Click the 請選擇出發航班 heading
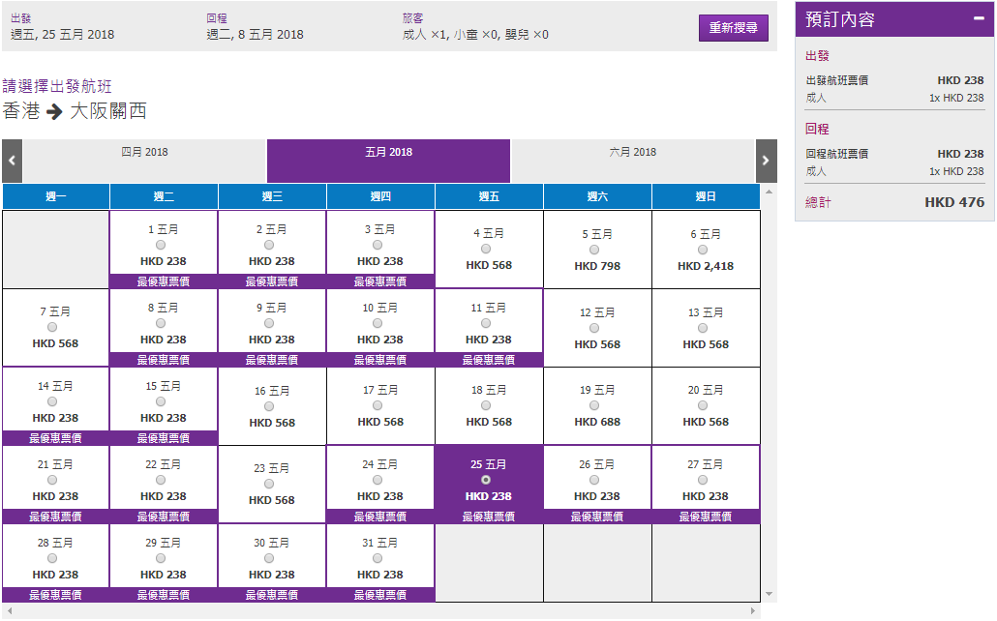997x621 pixels. click(x=57, y=86)
